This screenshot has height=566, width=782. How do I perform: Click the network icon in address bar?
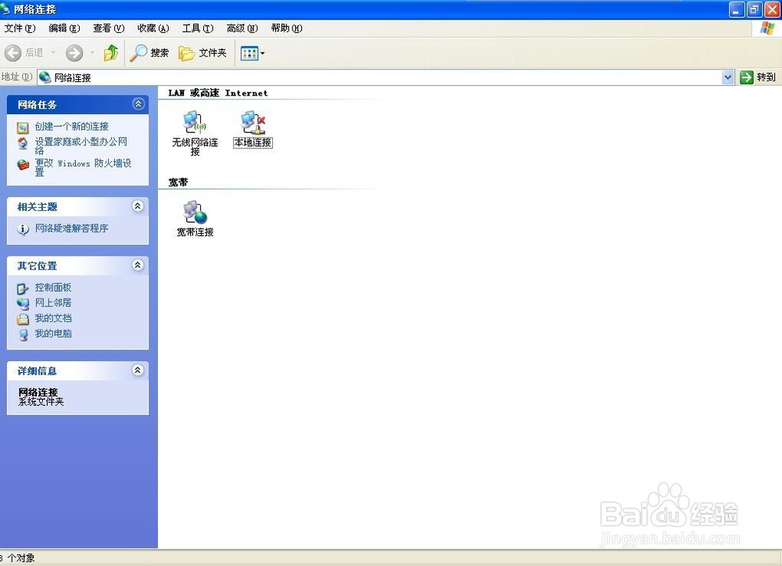click(45, 77)
